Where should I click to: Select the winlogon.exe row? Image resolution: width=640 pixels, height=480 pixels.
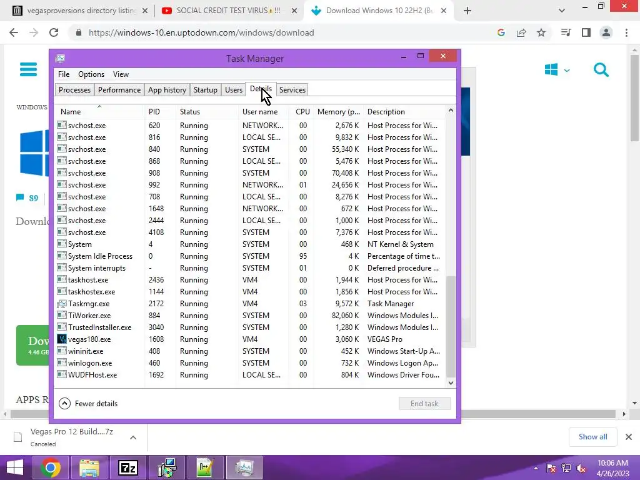click(x=250, y=363)
